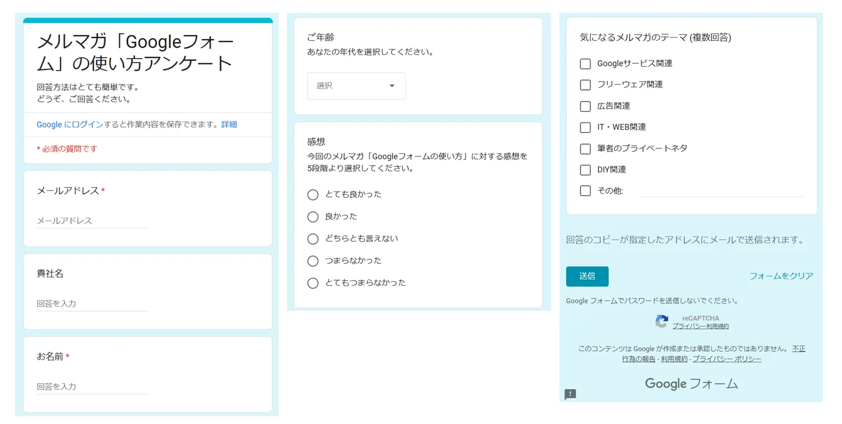Enable the IT・WEB関連 checkbox
The width and height of the screenshot is (842, 424).
(x=585, y=127)
